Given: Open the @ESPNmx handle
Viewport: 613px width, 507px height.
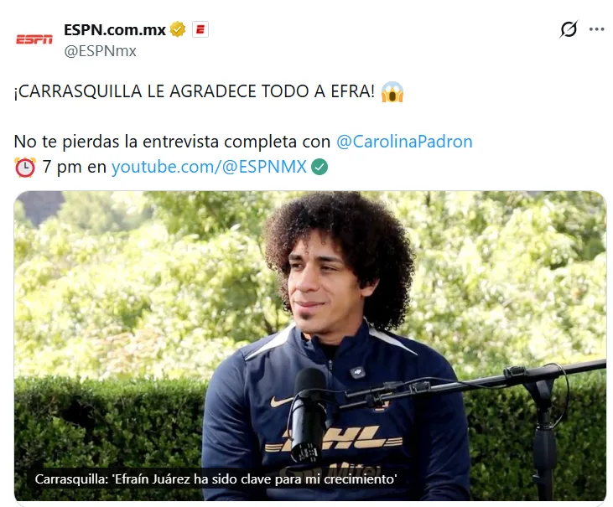Looking at the screenshot, I should (x=100, y=51).
